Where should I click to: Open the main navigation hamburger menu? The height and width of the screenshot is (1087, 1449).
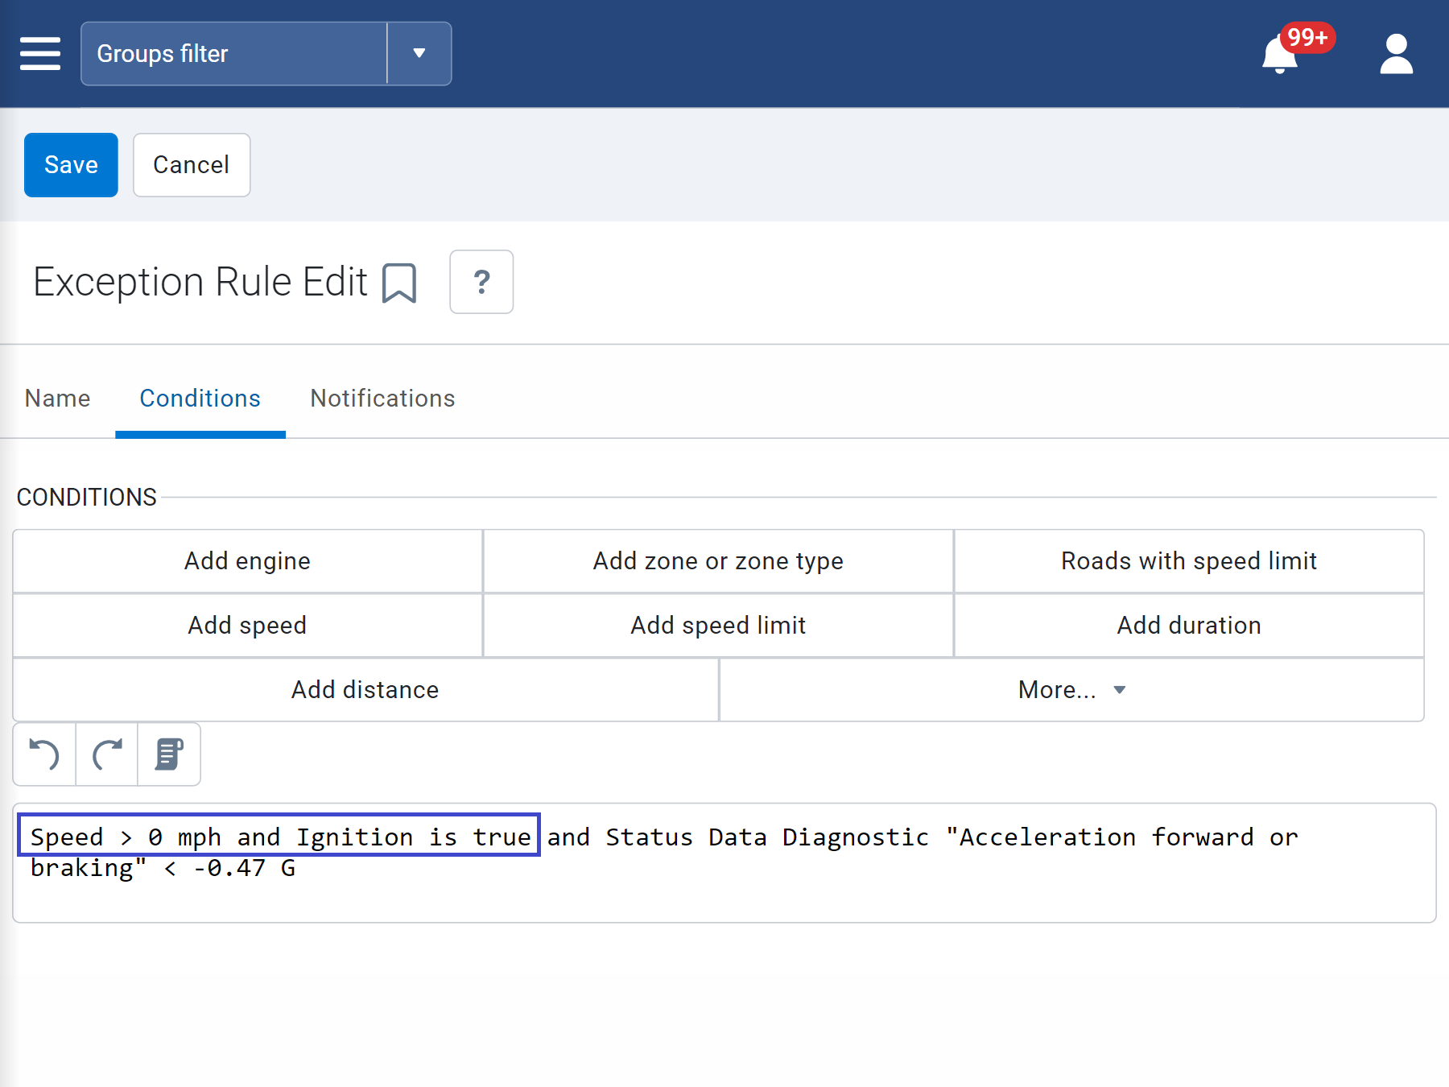pyautogui.click(x=40, y=54)
